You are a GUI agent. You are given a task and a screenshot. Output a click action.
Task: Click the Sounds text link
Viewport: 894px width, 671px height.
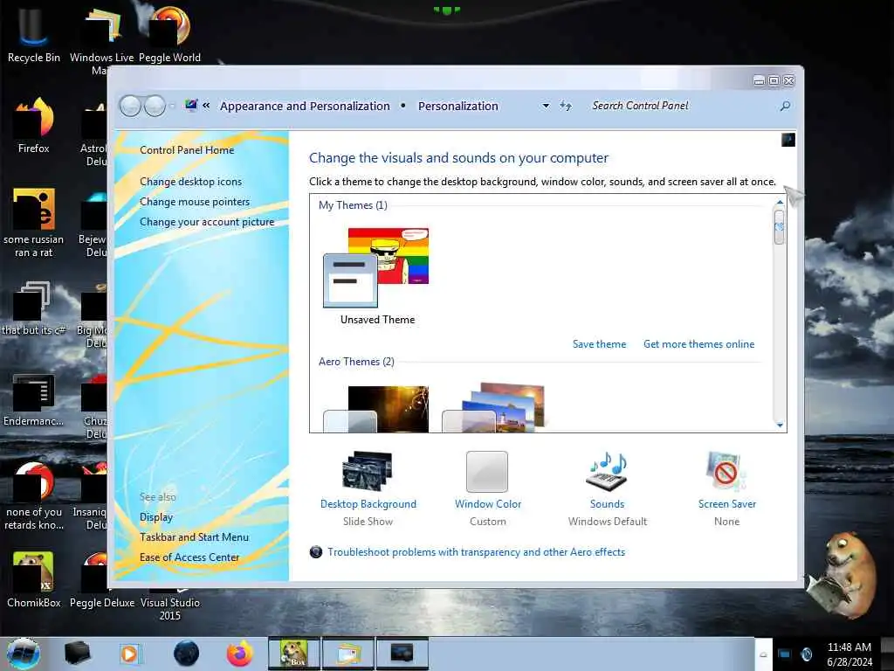click(608, 504)
